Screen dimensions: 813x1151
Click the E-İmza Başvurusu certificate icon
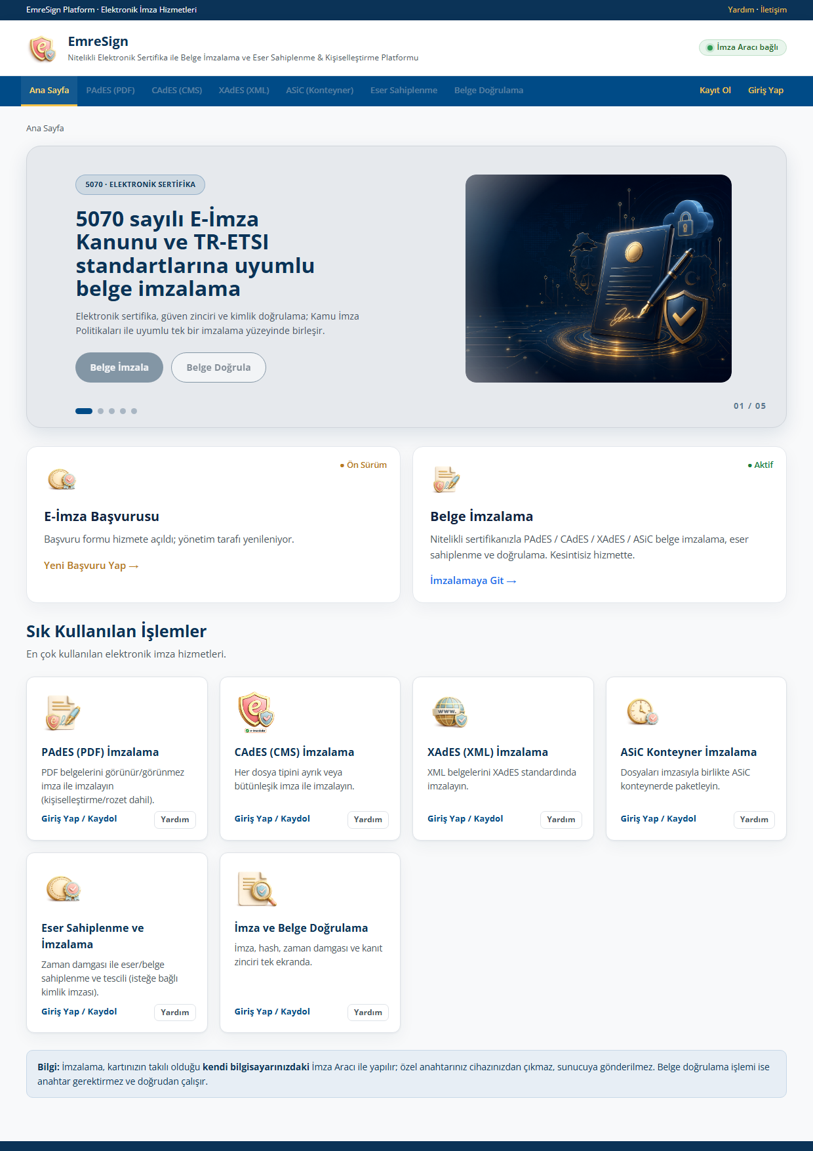[62, 480]
